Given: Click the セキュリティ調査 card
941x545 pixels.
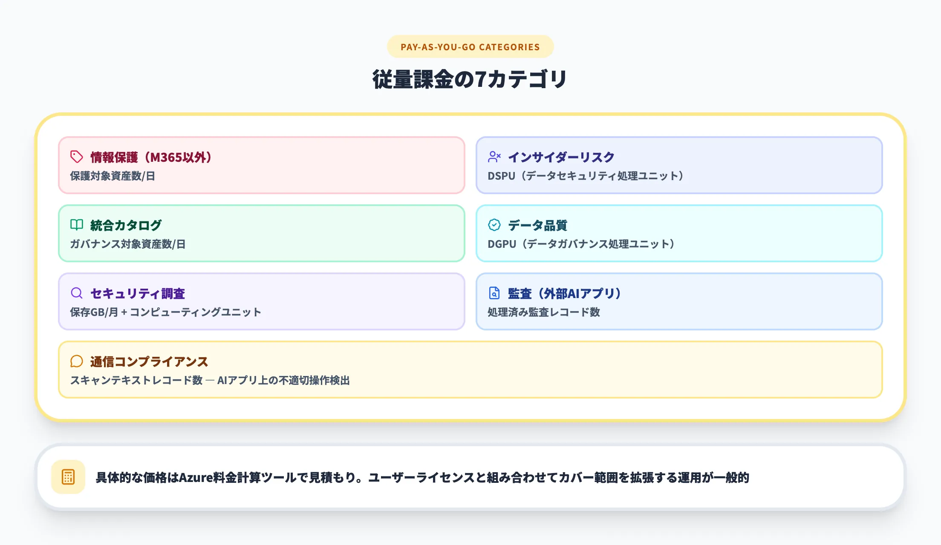Looking at the screenshot, I should [261, 301].
